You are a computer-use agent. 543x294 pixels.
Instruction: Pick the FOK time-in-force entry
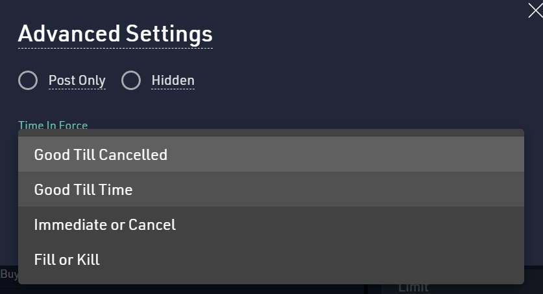click(x=67, y=259)
